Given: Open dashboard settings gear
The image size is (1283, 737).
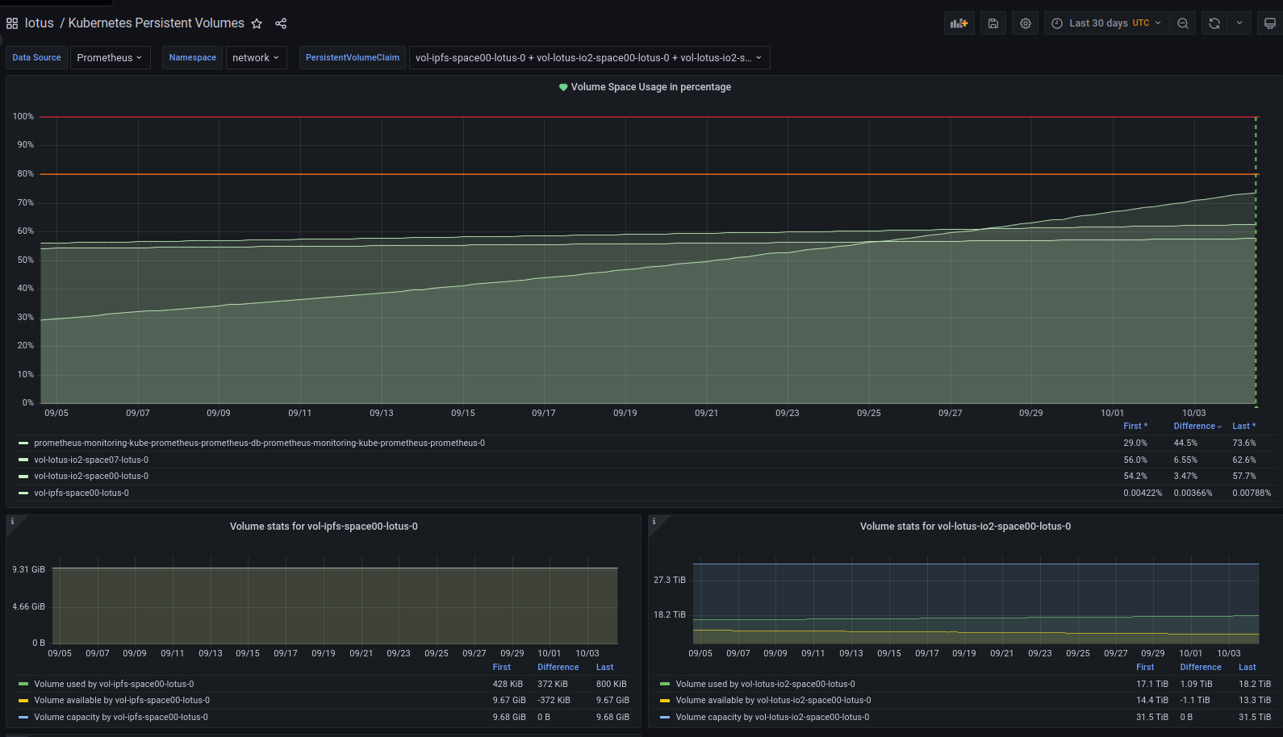Looking at the screenshot, I should (x=1026, y=23).
